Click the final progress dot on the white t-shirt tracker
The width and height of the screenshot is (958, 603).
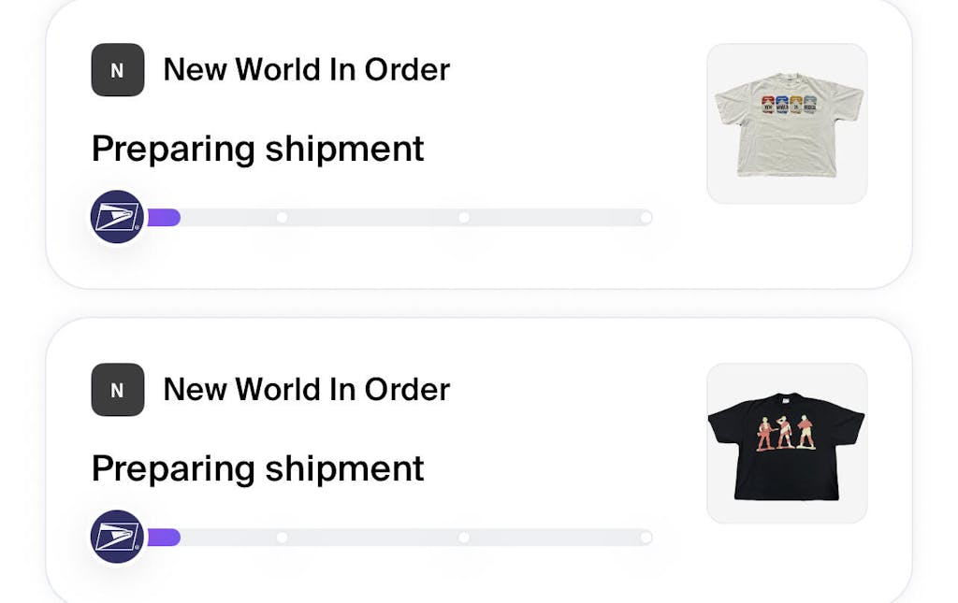(646, 217)
